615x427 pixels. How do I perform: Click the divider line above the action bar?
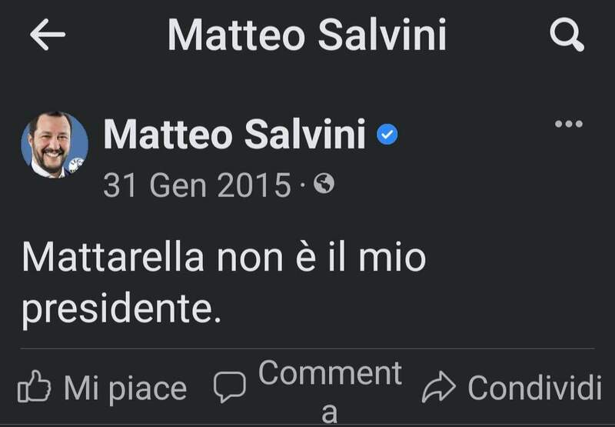click(x=307, y=349)
